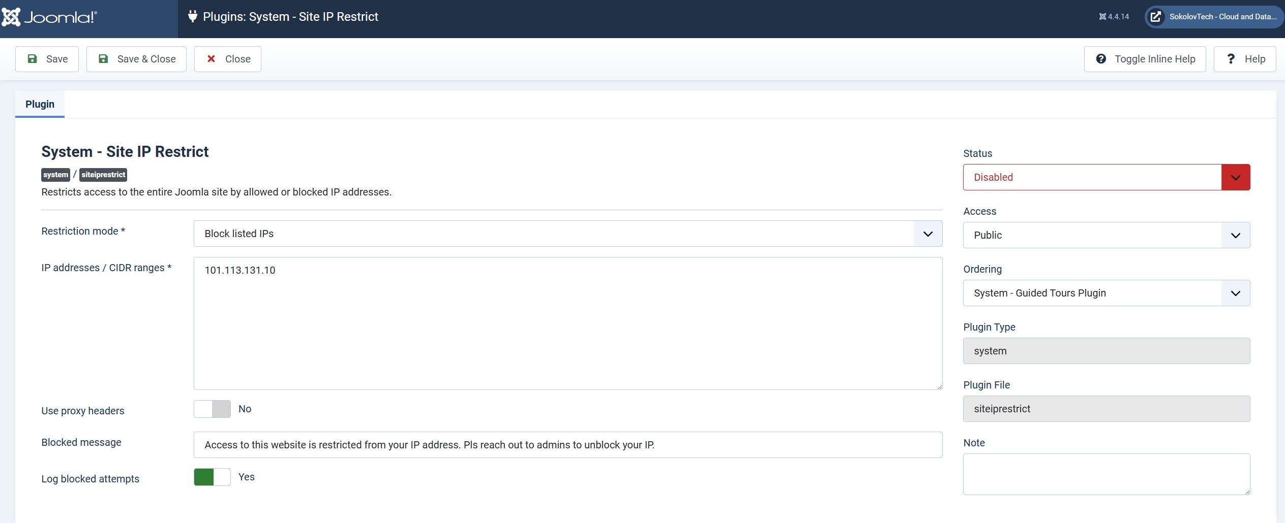This screenshot has height=523, width=1285.
Task: Click the Help button
Action: tap(1245, 59)
